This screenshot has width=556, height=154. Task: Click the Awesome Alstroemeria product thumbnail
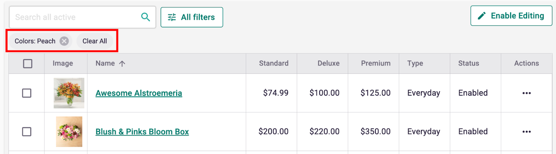69,93
